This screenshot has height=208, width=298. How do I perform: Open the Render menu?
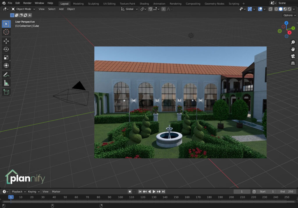point(27,3)
